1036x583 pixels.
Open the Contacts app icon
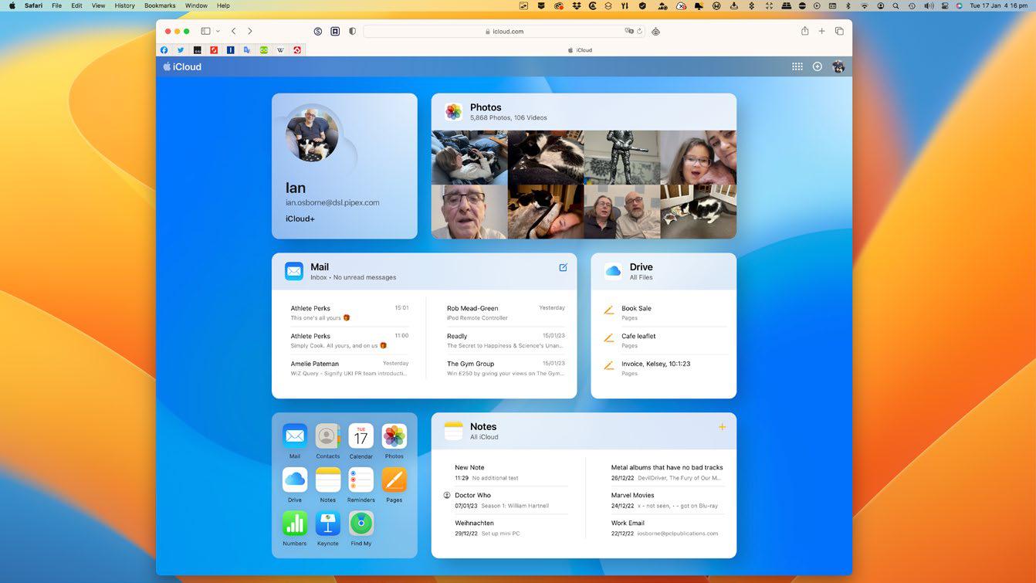pyautogui.click(x=327, y=436)
